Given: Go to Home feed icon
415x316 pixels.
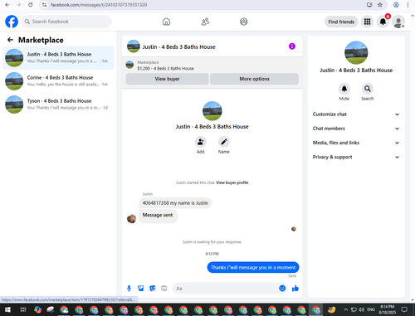Looking at the screenshot, I should click(166, 22).
